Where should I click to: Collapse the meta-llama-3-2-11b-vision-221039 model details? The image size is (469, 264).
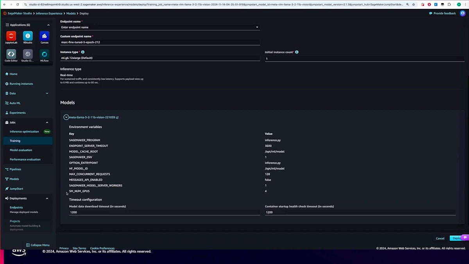[x=66, y=117]
